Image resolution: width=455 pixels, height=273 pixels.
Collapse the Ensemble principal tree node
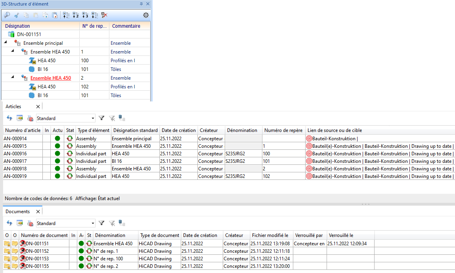pyautogui.click(x=5, y=42)
